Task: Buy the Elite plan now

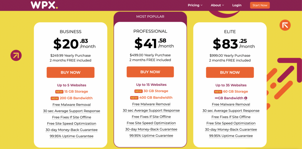Action: (230, 72)
